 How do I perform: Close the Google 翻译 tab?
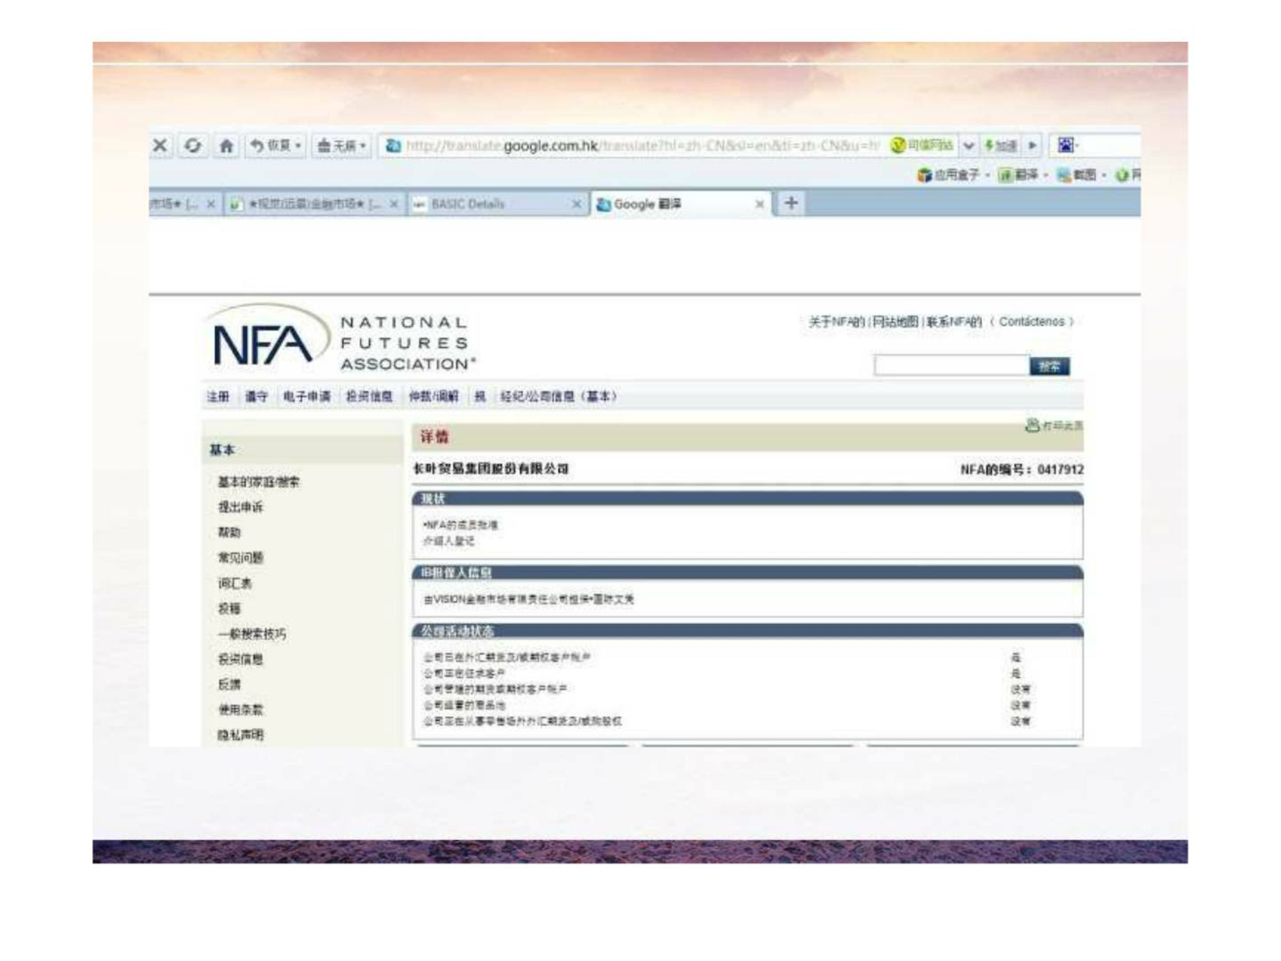pyautogui.click(x=759, y=204)
